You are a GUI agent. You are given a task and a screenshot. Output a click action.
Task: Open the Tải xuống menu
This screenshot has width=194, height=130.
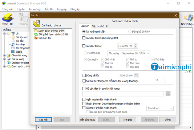pos(34,9)
